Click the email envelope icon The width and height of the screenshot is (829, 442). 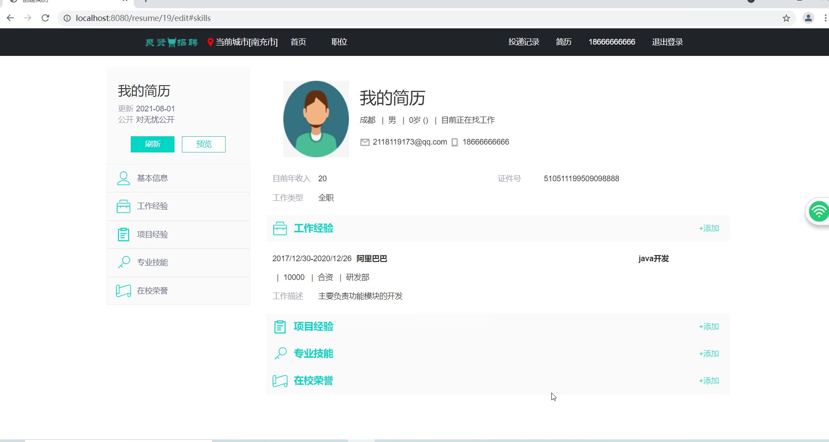tap(365, 142)
